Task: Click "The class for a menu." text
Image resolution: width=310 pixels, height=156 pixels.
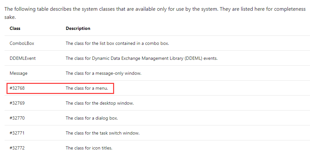Action: coord(87,88)
